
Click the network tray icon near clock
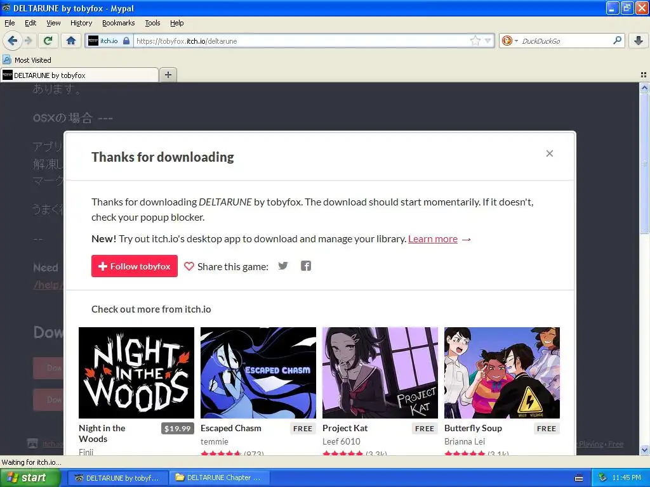coord(602,478)
